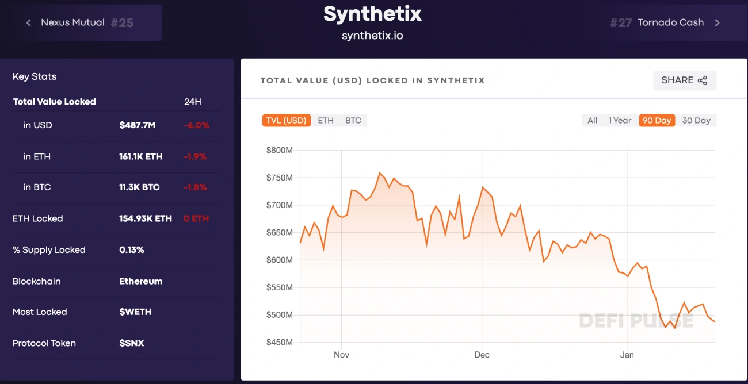Navigate forward using the right chevron arrow
The height and width of the screenshot is (384, 748).
[x=718, y=22]
